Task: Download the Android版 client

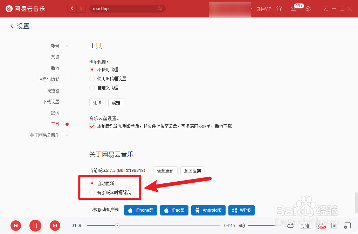Action: pyautogui.click(x=208, y=210)
